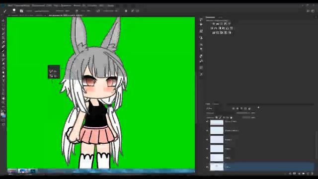
Task: Create a new group folder icon
Action: point(304,174)
